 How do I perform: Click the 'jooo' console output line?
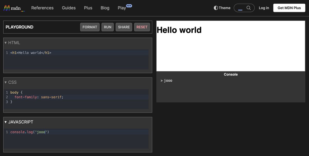[x=166, y=81]
